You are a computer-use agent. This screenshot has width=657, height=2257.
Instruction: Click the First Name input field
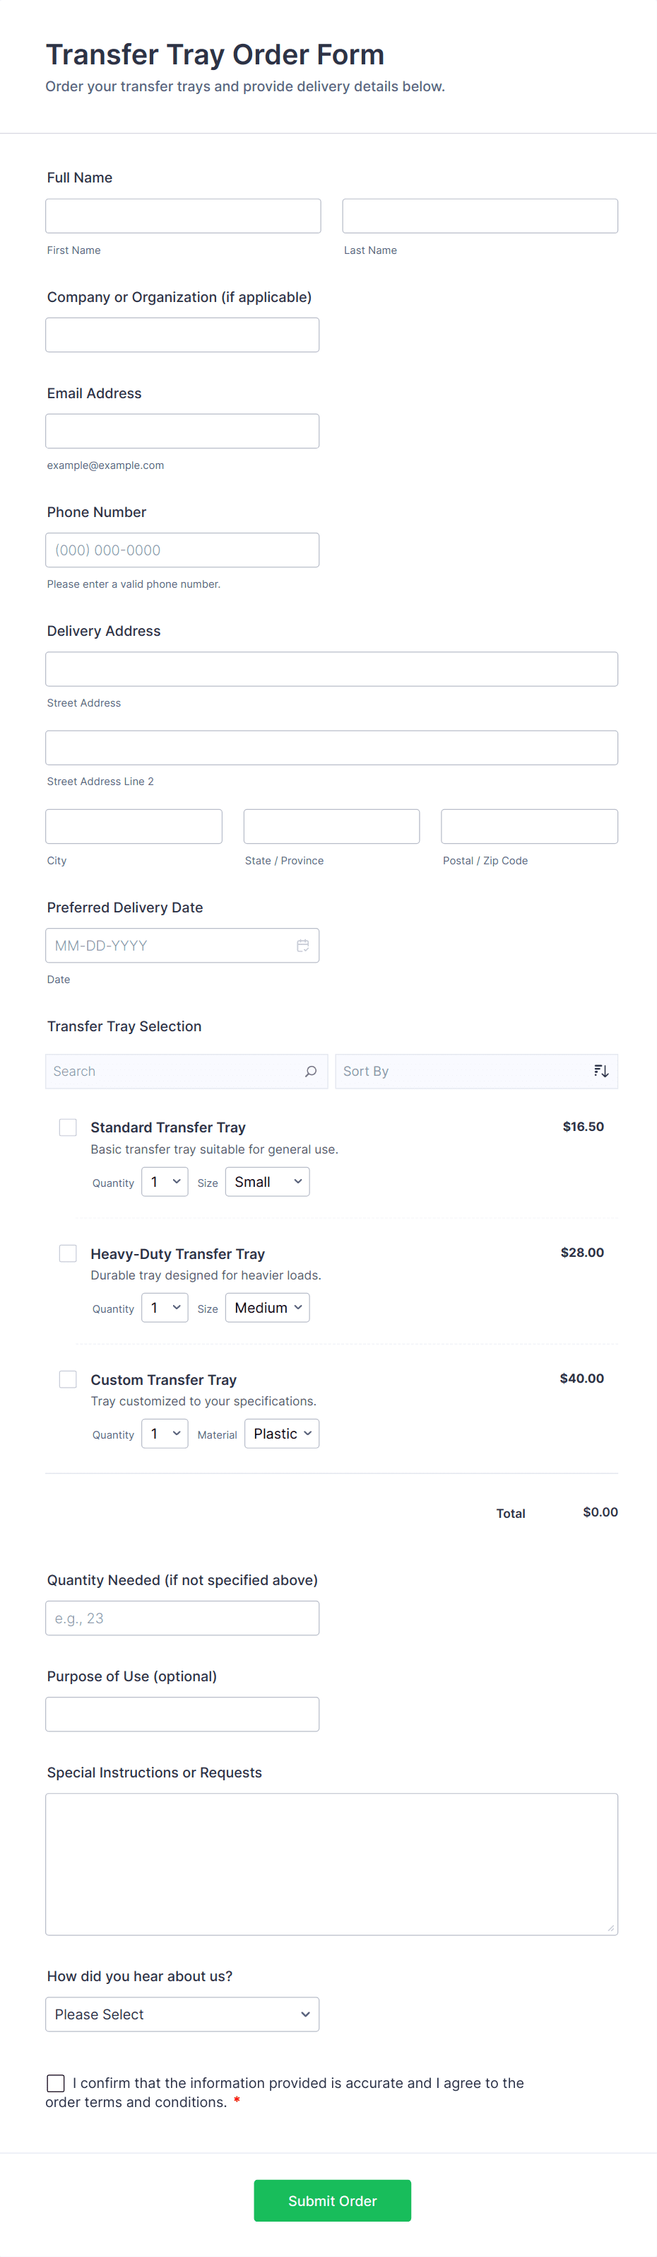183,216
